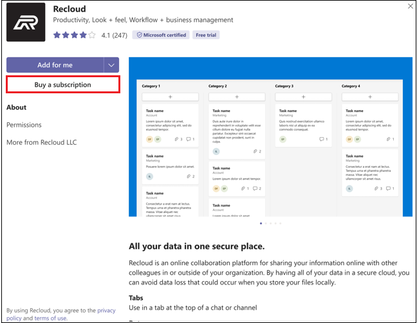Expand the Add for me dropdown arrow
The height and width of the screenshot is (323, 417).
click(x=111, y=65)
